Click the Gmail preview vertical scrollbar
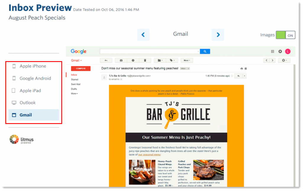This screenshot has width=303, height=191. click(x=294, y=126)
